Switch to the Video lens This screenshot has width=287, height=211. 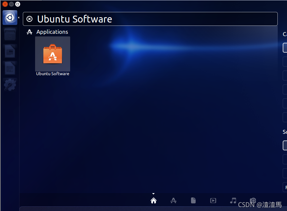213,200
